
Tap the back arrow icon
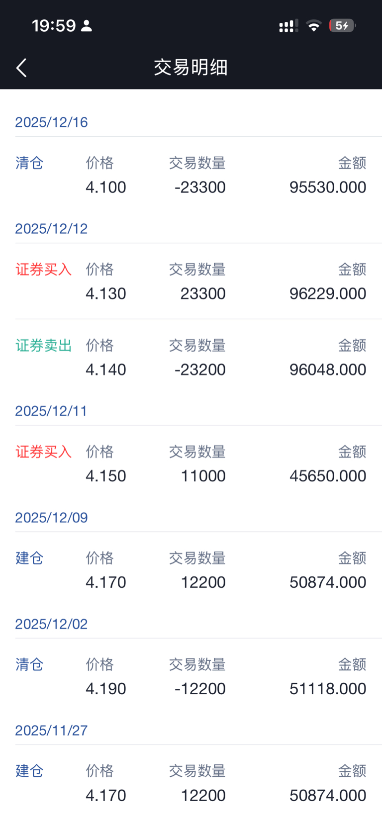coord(21,68)
